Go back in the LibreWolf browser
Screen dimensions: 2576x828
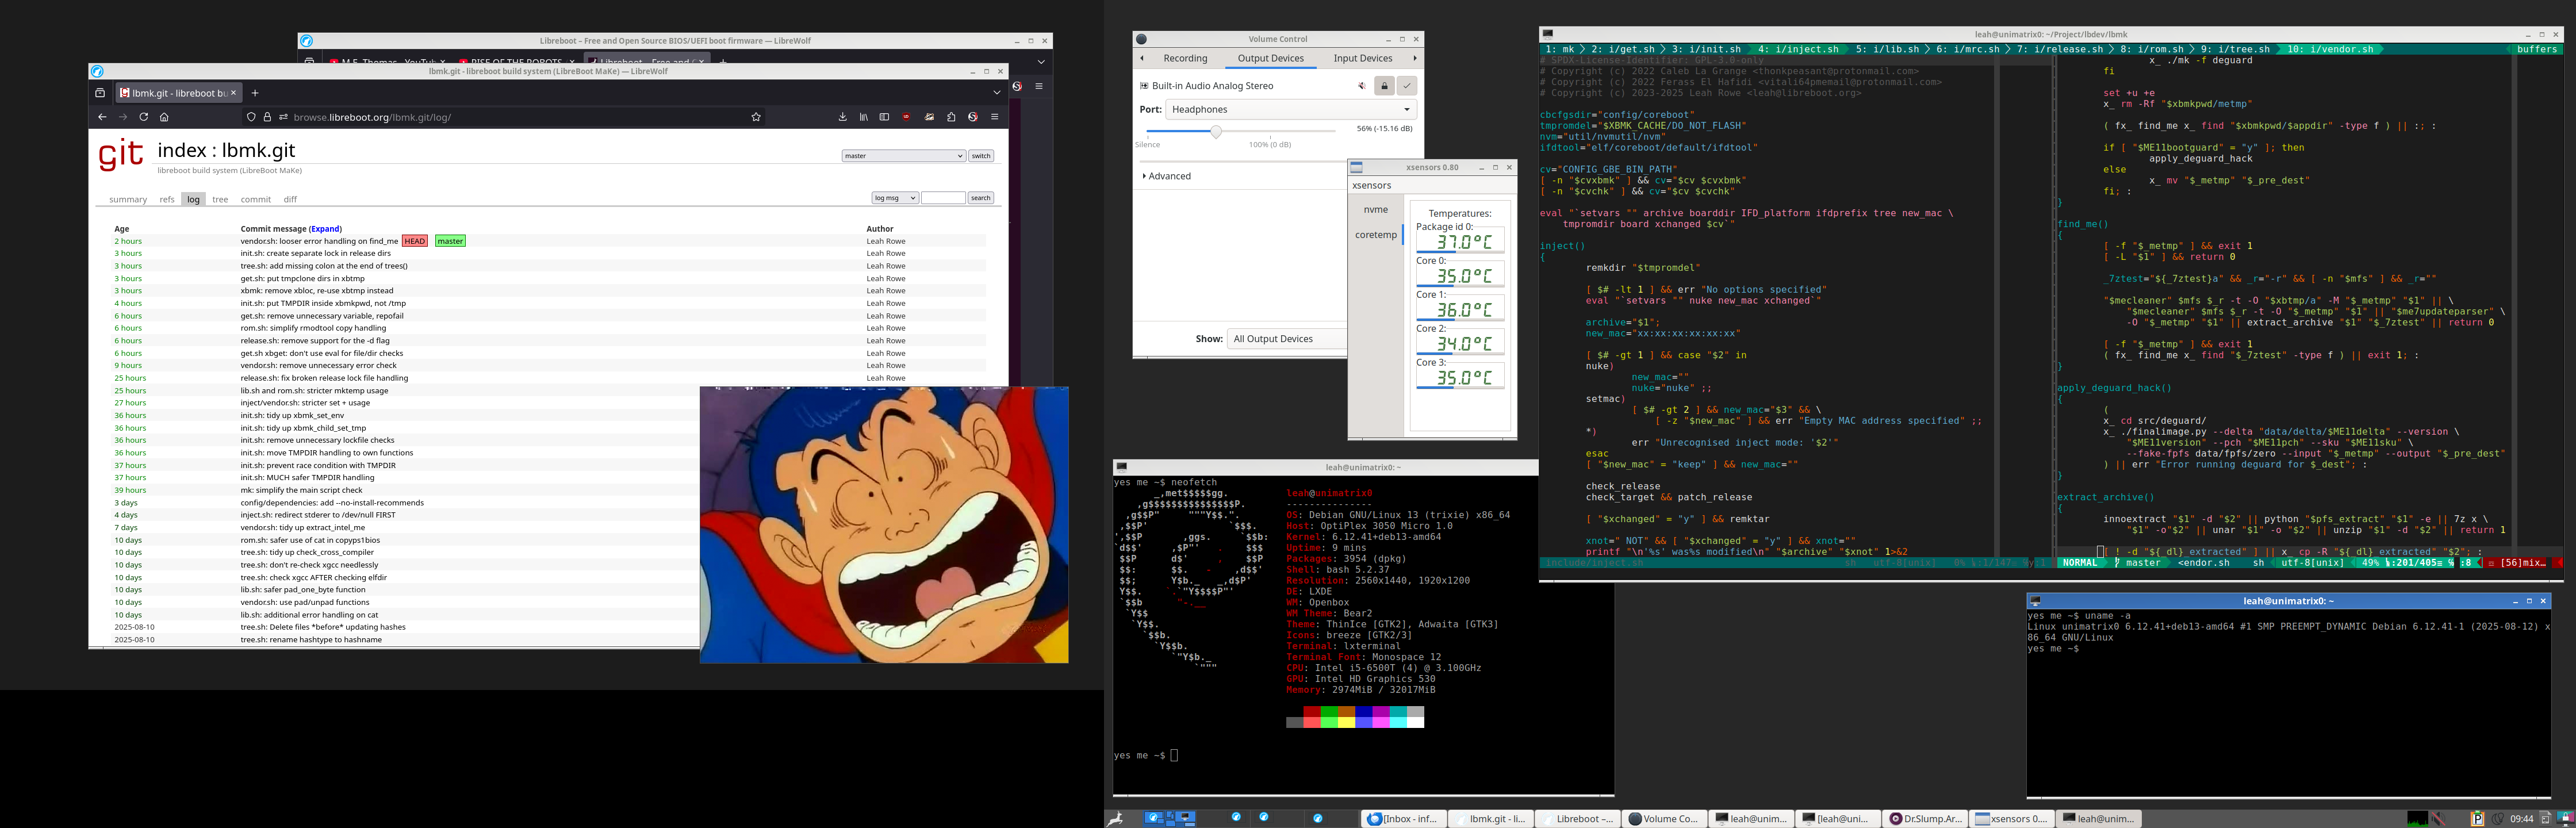click(102, 117)
